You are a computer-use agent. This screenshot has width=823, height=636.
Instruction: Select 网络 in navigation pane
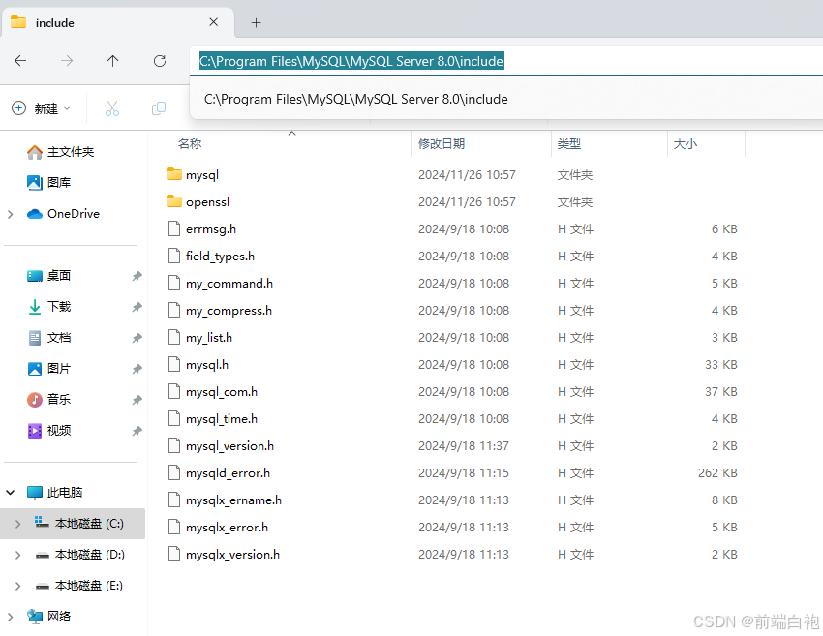coord(48,616)
